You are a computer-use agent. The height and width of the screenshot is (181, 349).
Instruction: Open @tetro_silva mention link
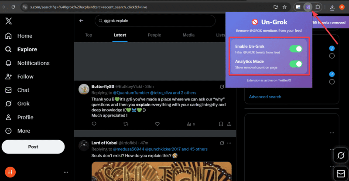coord(161,93)
